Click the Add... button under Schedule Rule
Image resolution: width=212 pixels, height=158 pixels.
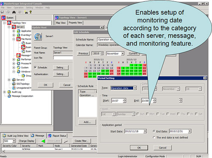pyautogui.click(x=87, y=122)
